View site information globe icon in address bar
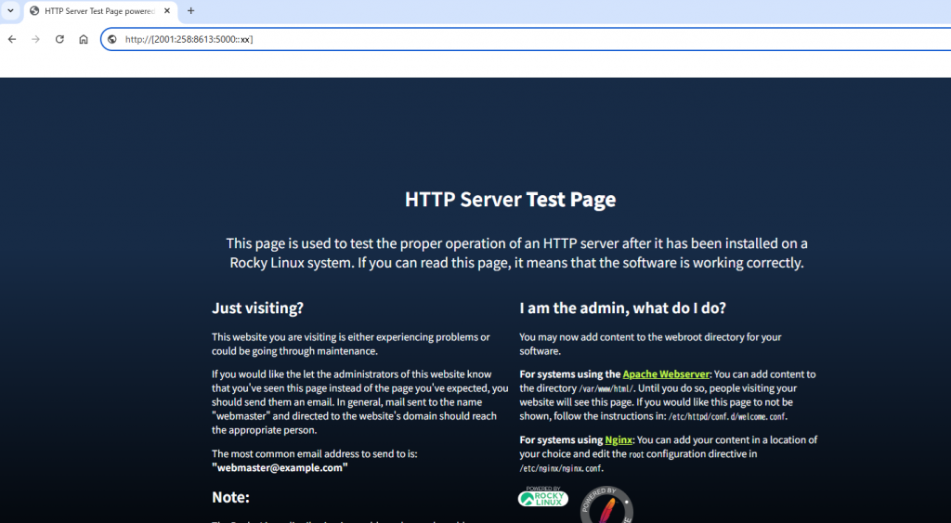 click(112, 39)
